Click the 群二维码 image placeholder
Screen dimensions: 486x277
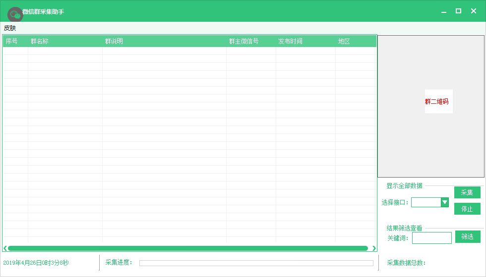[438, 101]
